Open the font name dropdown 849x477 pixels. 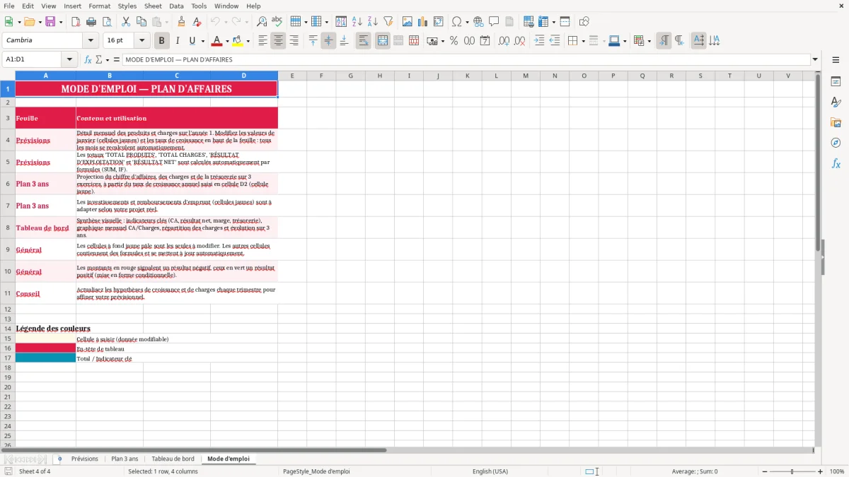click(90, 41)
